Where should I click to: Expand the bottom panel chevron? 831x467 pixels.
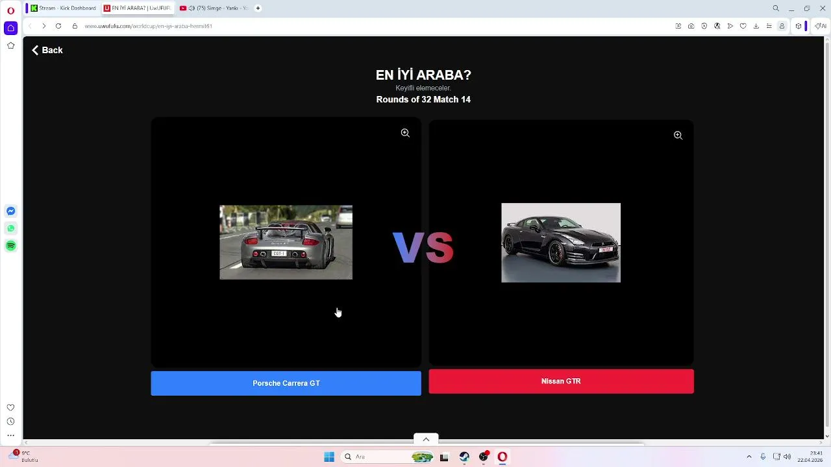point(426,439)
